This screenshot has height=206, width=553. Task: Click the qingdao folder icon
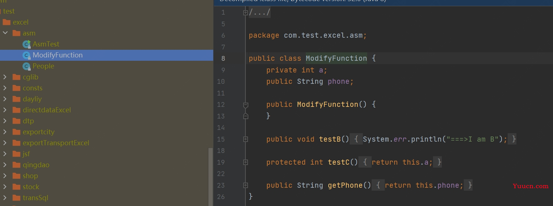click(16, 165)
